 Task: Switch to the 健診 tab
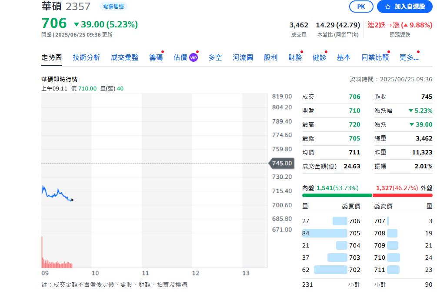[320, 57]
